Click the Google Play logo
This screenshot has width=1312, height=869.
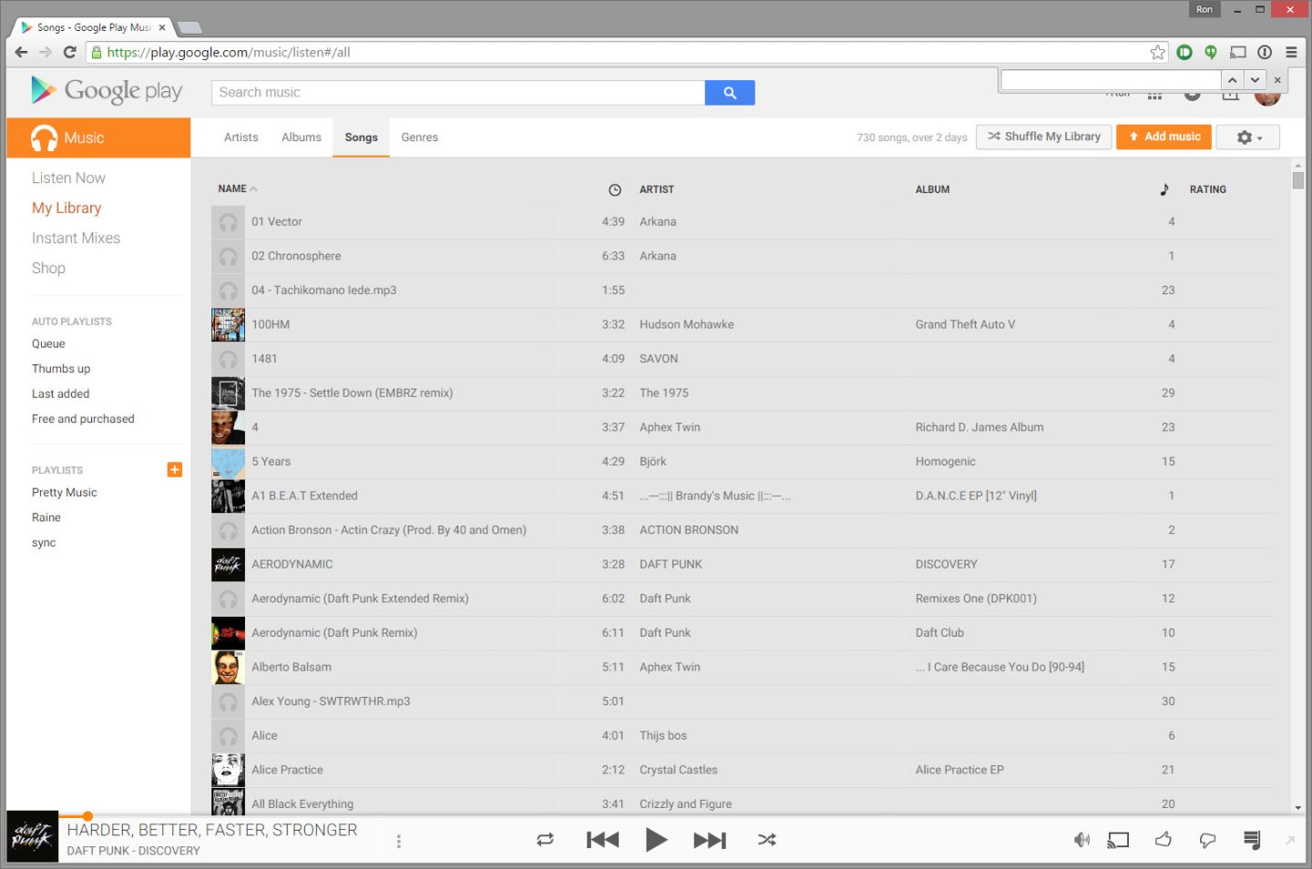(x=107, y=90)
